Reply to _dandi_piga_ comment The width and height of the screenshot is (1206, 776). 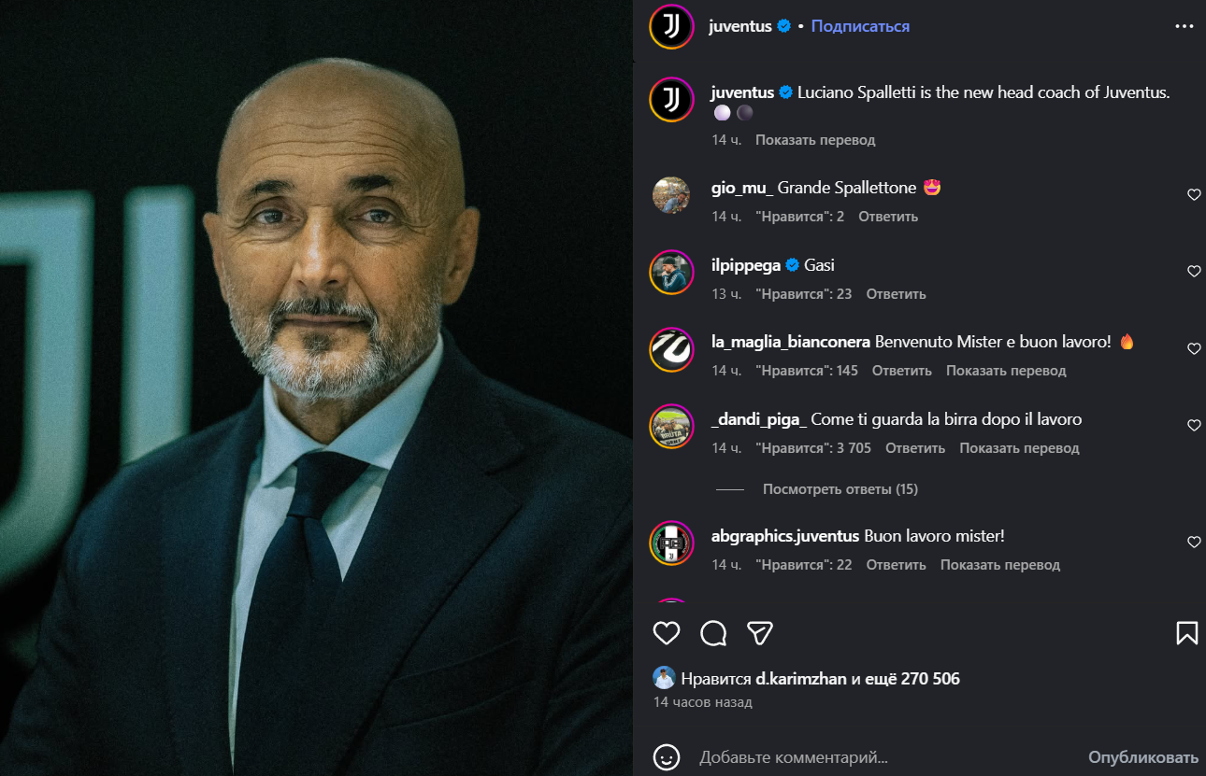click(915, 448)
